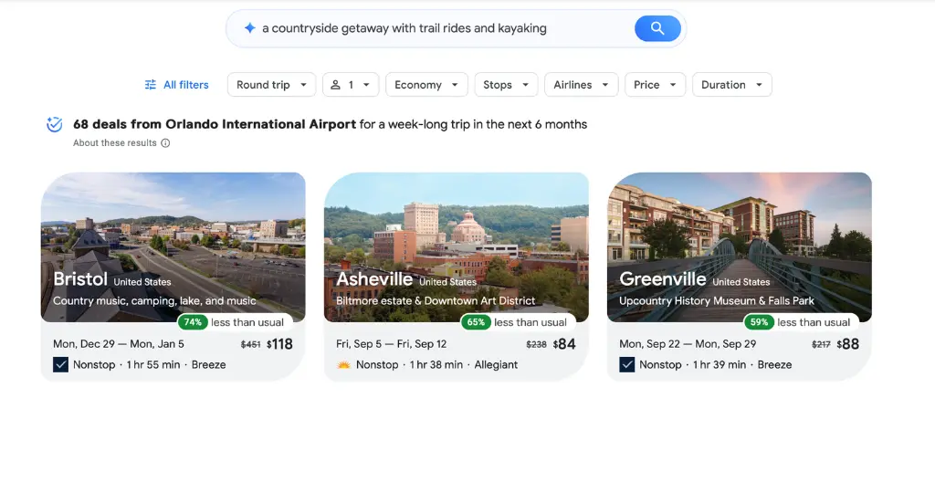Image resolution: width=935 pixels, height=492 pixels.
Task: Click the blue search magnifier button
Action: pyautogui.click(x=657, y=28)
